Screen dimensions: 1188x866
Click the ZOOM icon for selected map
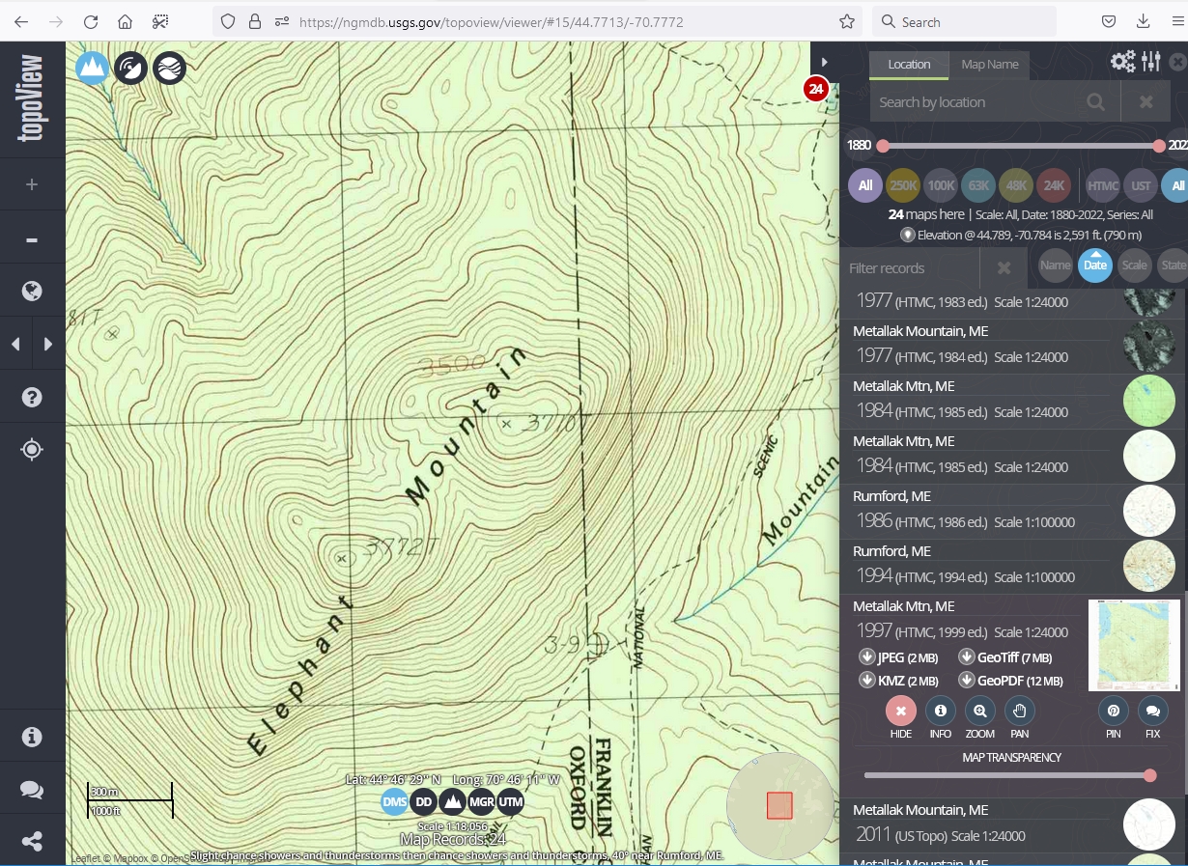tap(979, 712)
